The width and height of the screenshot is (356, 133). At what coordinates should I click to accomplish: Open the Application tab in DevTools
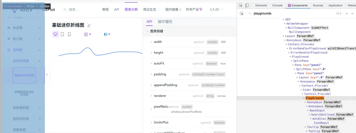pos(335,5)
